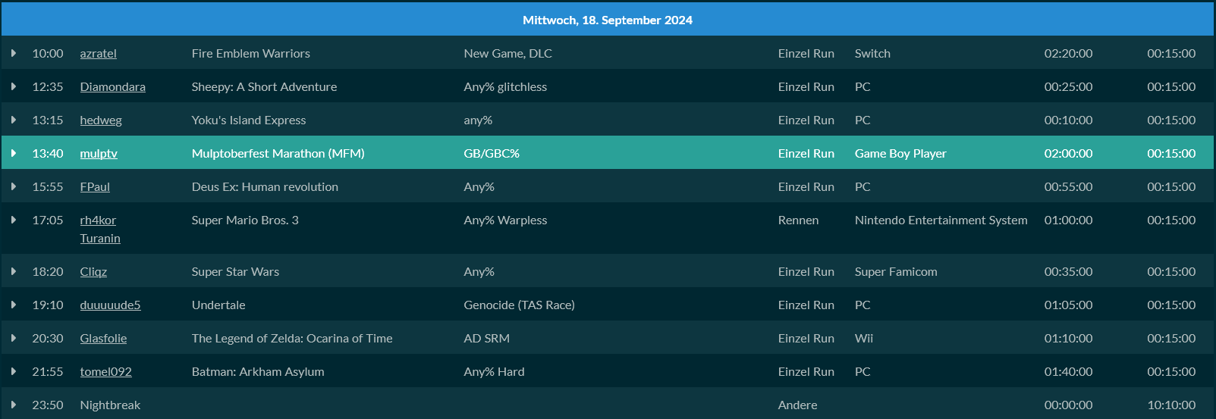The width and height of the screenshot is (1216, 419).
Task: Open runner Glasfolie's profile link
Action: coord(103,339)
